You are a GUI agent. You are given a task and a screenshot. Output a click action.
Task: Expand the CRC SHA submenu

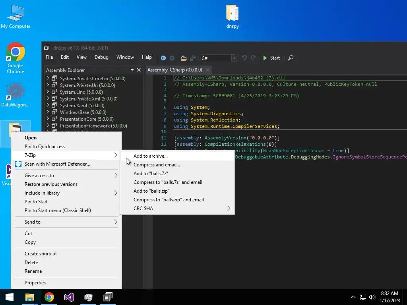coord(177,208)
